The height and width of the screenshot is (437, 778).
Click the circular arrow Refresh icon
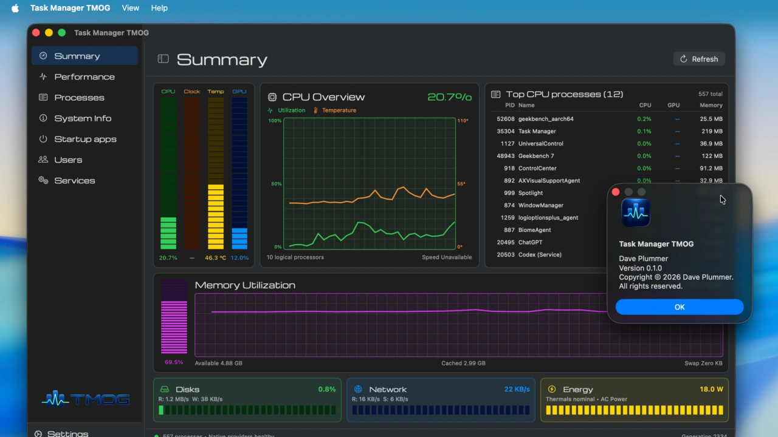683,59
